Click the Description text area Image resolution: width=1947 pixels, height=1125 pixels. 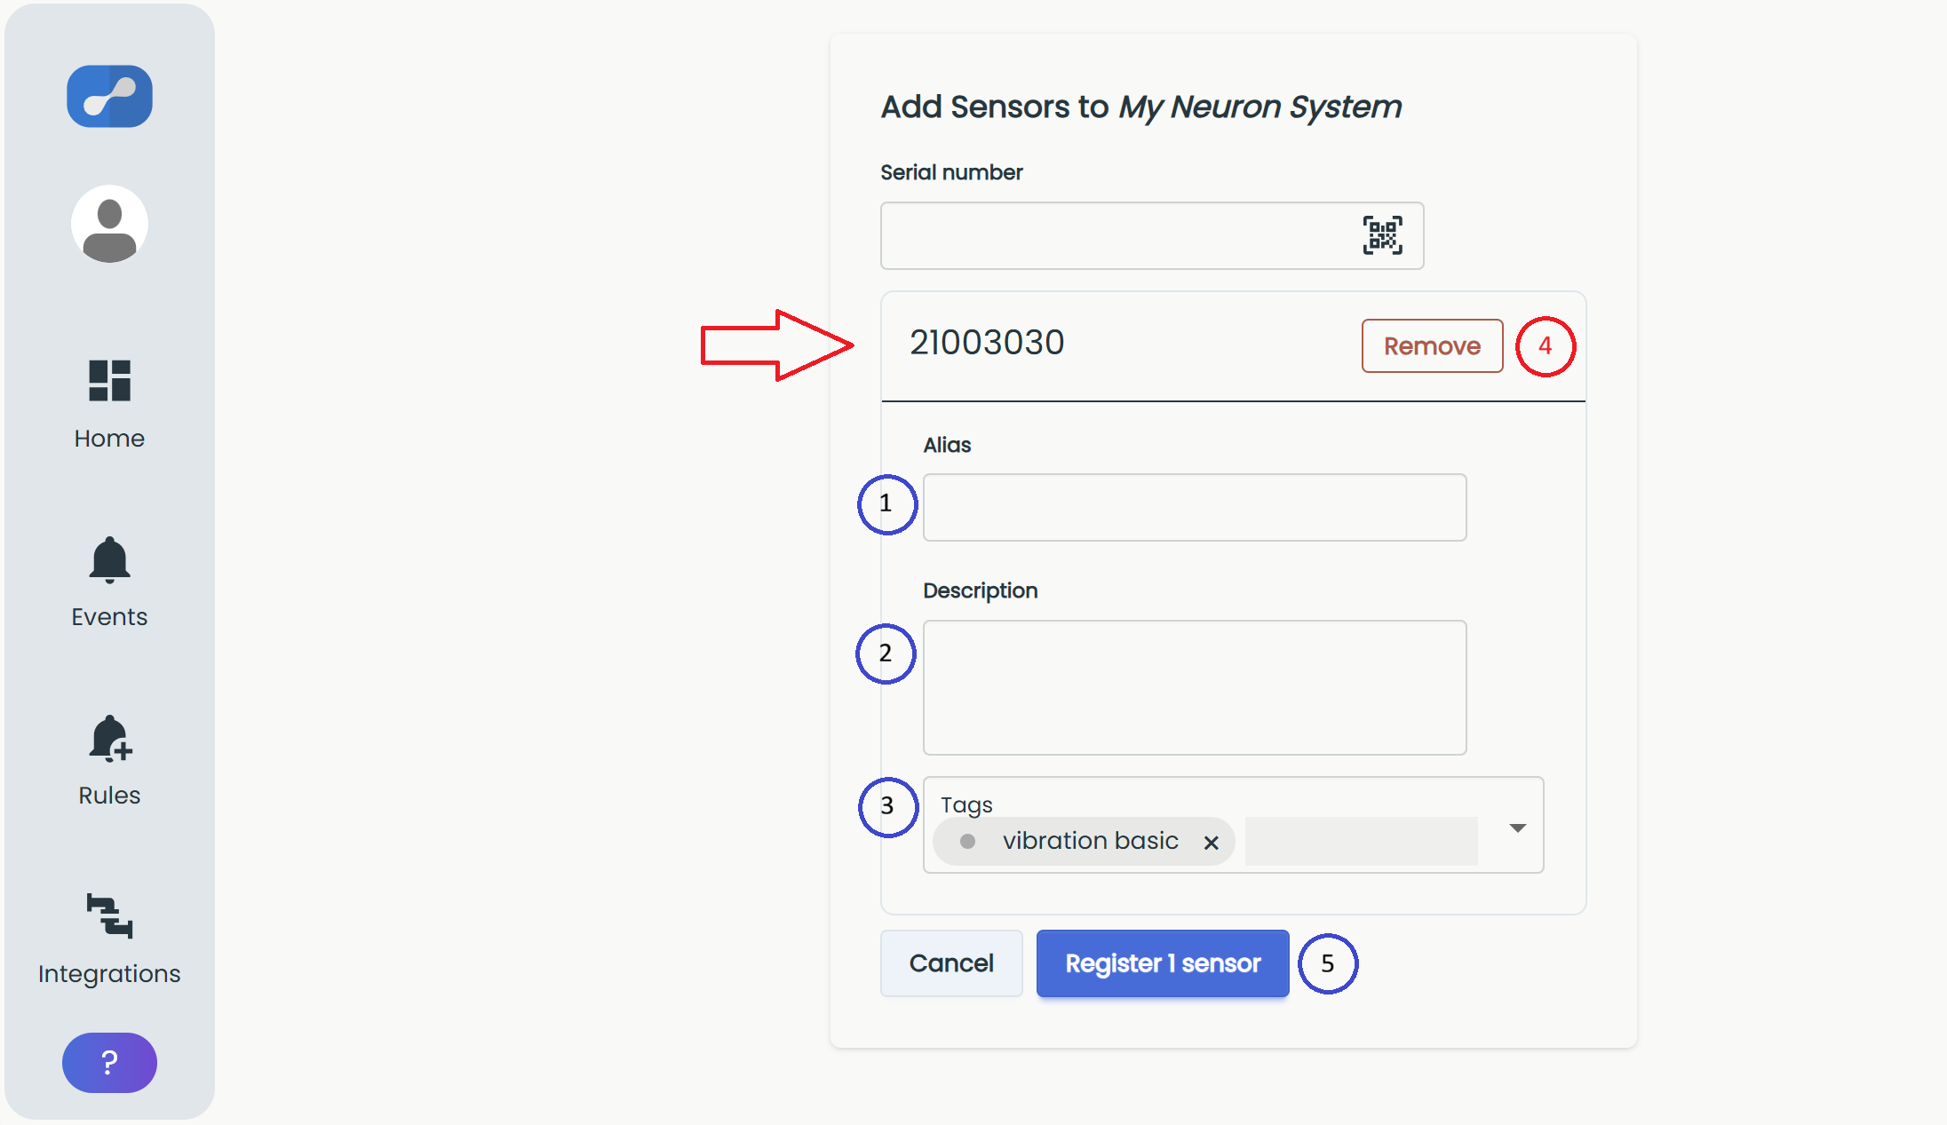pos(1195,687)
